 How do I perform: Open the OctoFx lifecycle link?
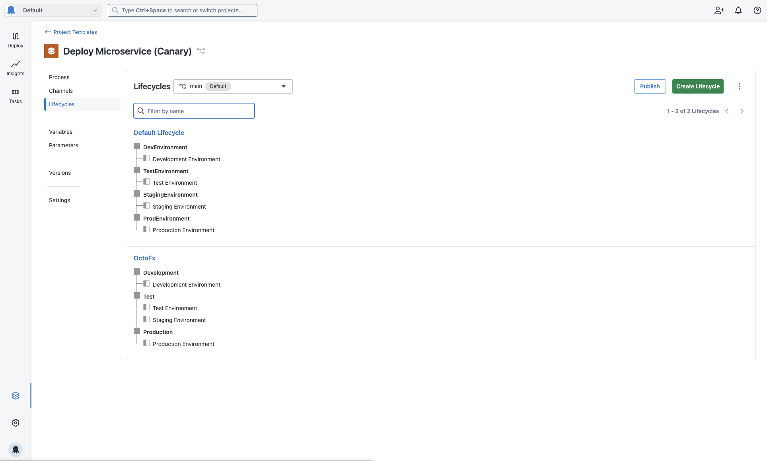tap(144, 258)
